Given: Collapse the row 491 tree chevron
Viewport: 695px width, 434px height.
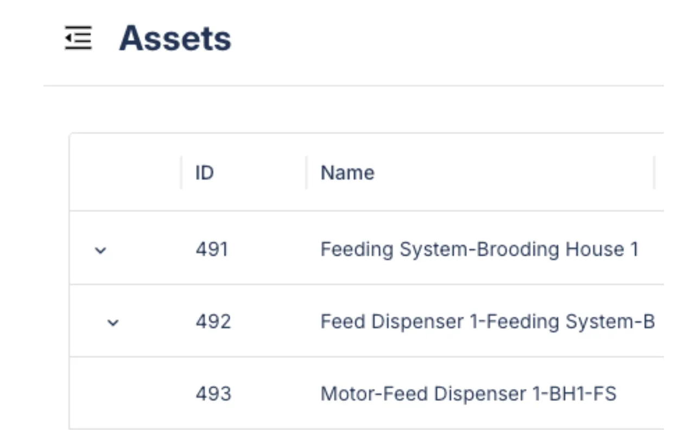Looking at the screenshot, I should coord(100,250).
